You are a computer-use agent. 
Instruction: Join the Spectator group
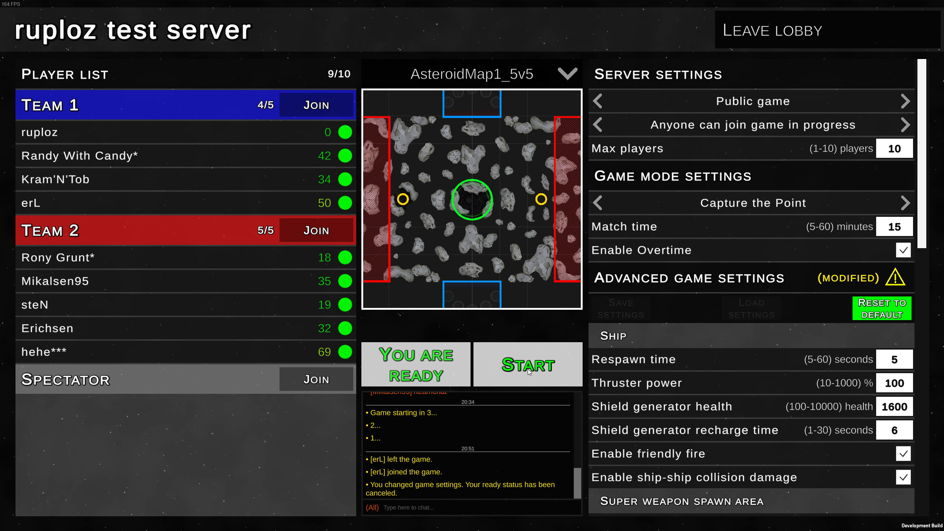(x=316, y=380)
